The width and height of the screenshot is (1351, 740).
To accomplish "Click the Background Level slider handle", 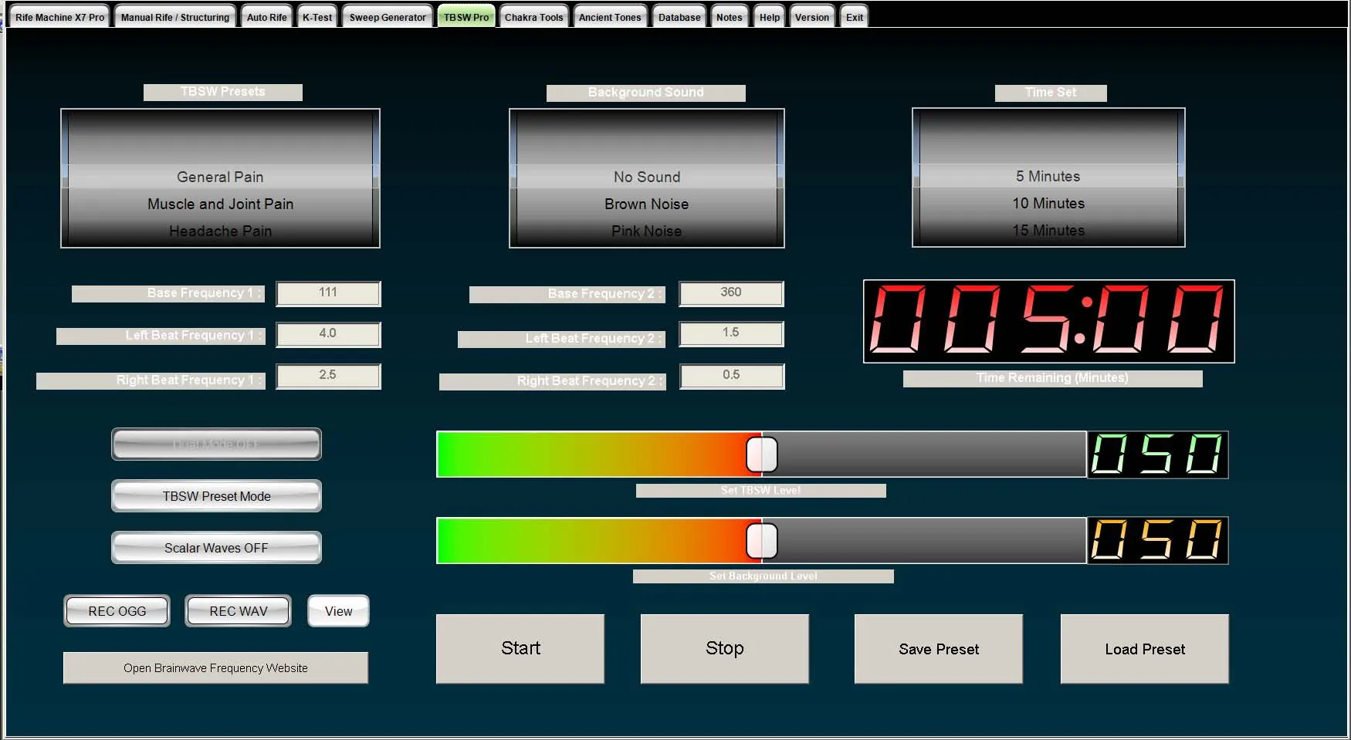I will click(x=761, y=541).
